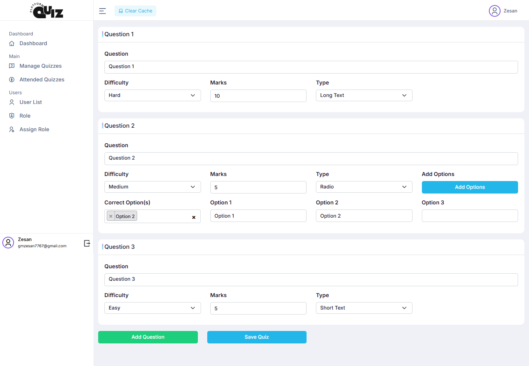The height and width of the screenshot is (366, 529).
Task: Clear all selected correct options
Action: [x=194, y=217]
